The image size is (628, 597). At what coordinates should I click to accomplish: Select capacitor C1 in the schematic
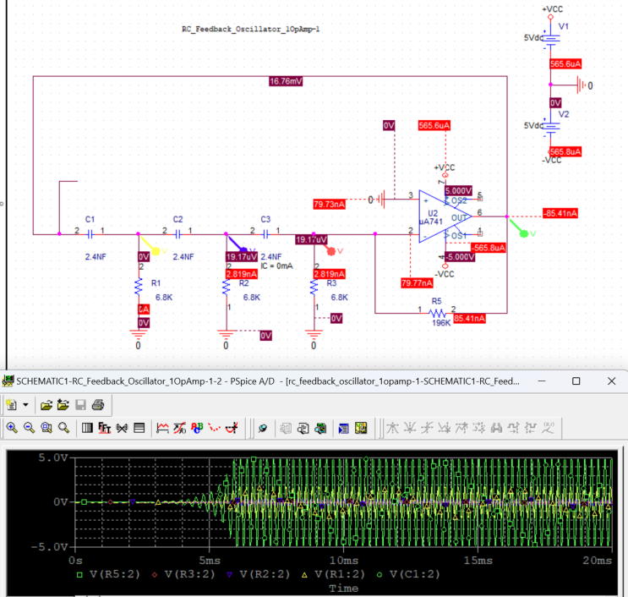tap(90, 231)
